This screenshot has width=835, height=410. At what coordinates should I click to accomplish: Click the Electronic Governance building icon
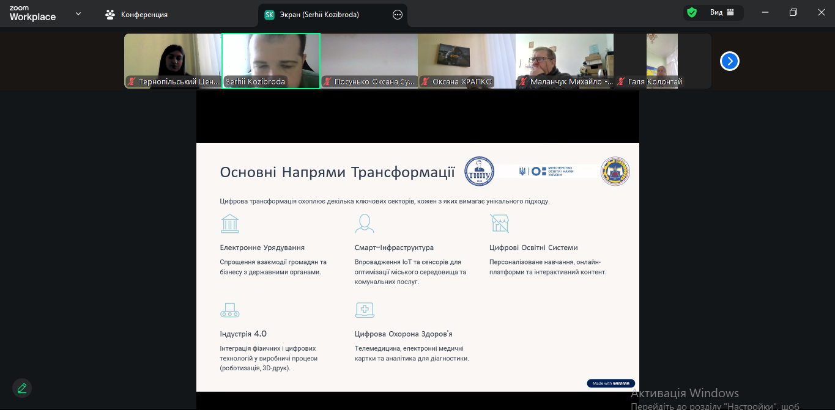(229, 224)
